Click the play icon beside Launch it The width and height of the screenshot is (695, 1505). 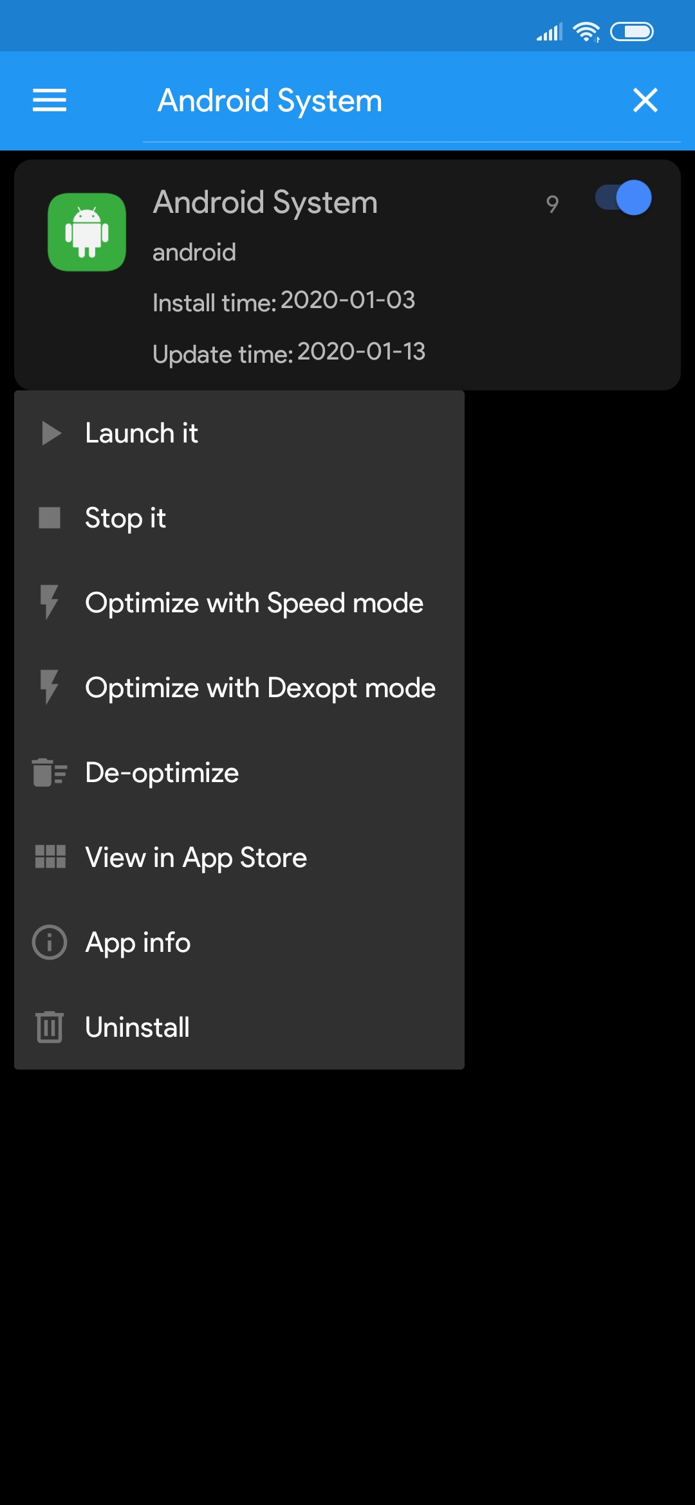tap(51, 433)
